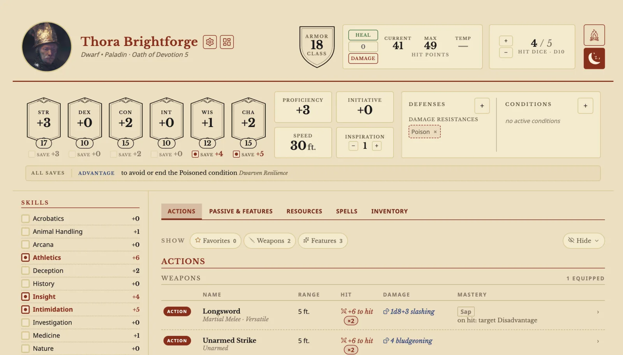Screen dimensions: 623x355
Task: Click the Advantage saves label
Action: (x=96, y=173)
